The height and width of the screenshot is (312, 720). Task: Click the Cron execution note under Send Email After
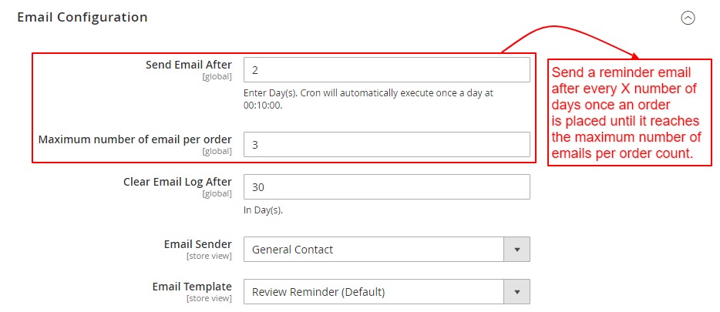[x=368, y=99]
